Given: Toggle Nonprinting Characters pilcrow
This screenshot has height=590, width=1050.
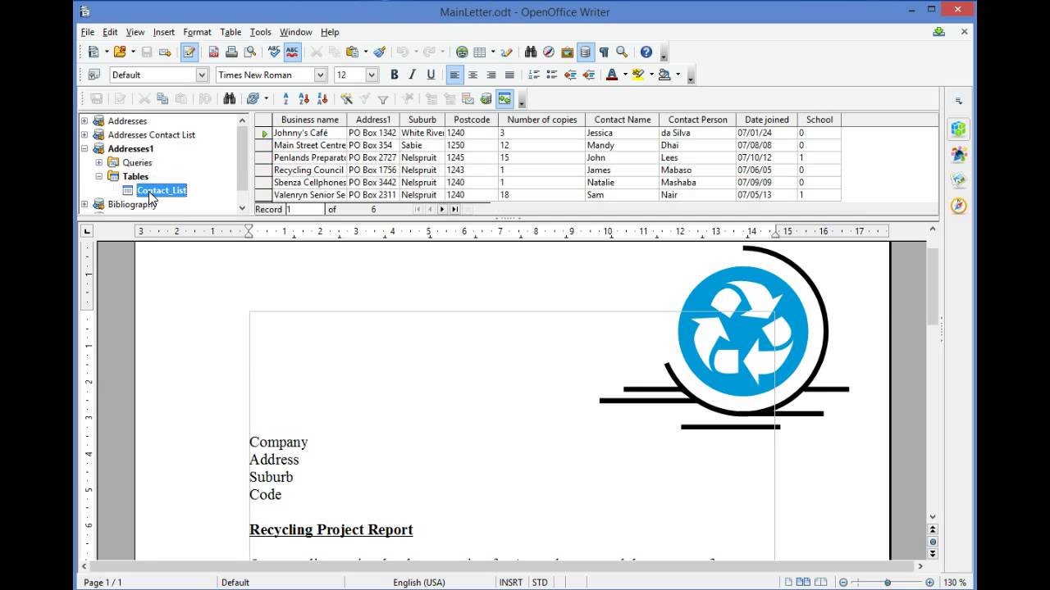Looking at the screenshot, I should click(x=604, y=52).
